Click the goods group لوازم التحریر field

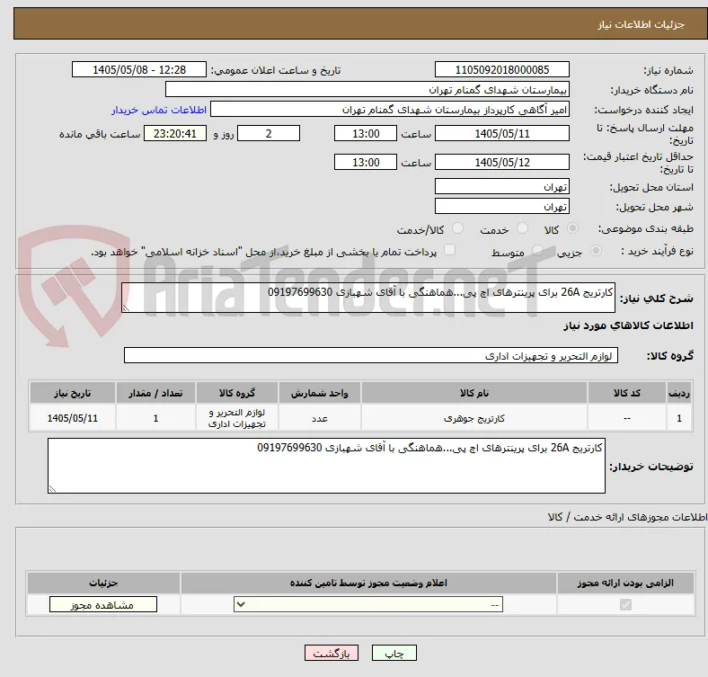371,355
